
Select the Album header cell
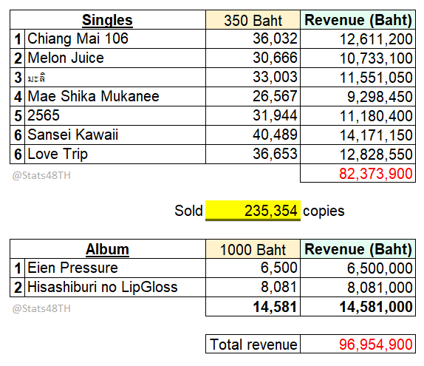click(108, 248)
